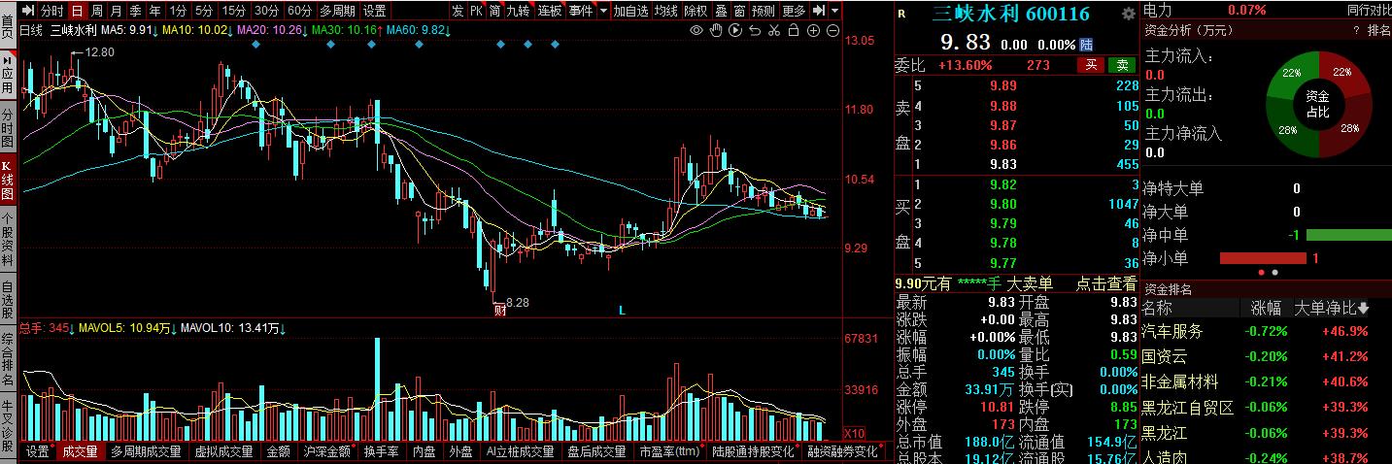Open the 预测 forecast tool
The width and height of the screenshot is (1392, 464).
tap(764, 11)
